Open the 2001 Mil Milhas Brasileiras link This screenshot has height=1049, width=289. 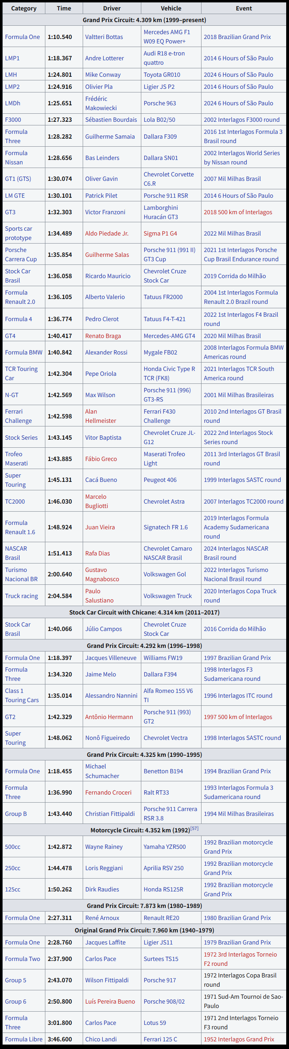(238, 395)
